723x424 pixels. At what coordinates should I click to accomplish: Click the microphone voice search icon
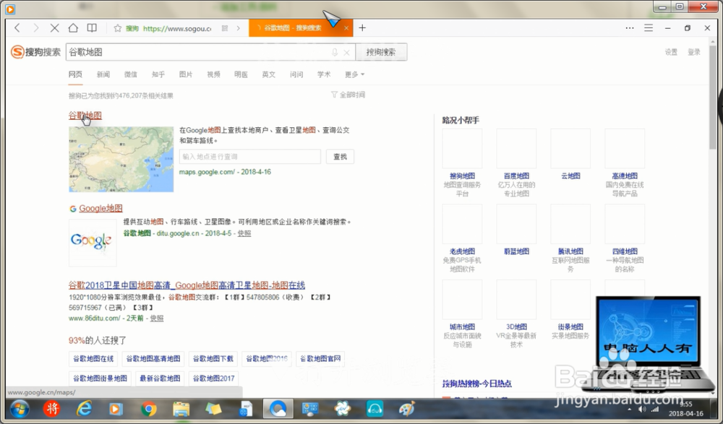[335, 53]
